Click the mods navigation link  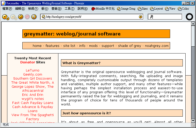pos(93,46)
